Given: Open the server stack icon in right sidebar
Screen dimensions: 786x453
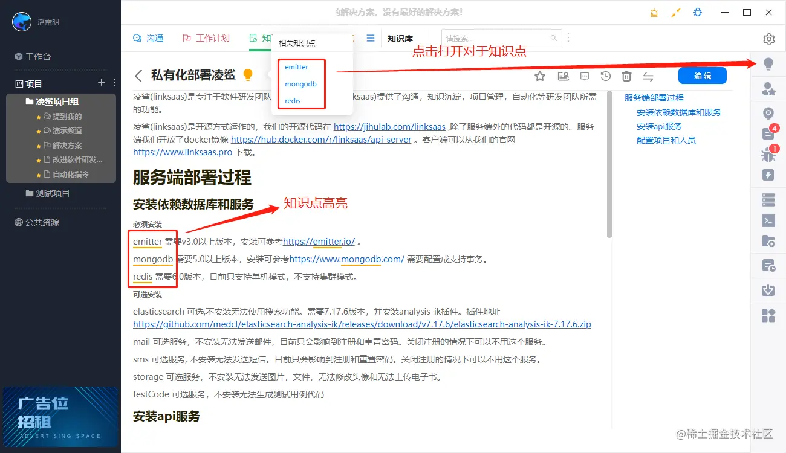Looking at the screenshot, I should (768, 199).
